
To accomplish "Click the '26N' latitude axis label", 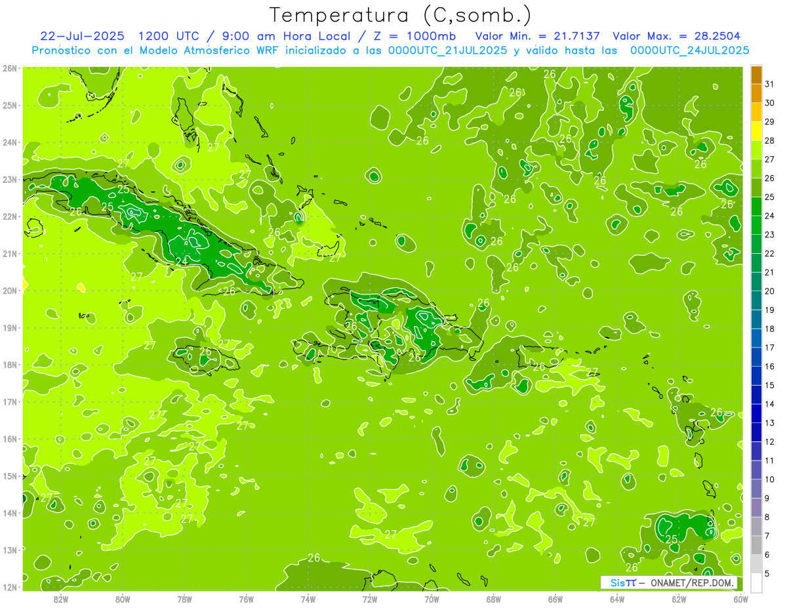I will coord(10,68).
